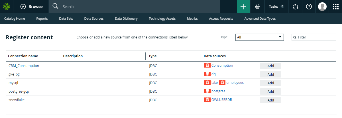Open the data basket icon

[x=257, y=7]
